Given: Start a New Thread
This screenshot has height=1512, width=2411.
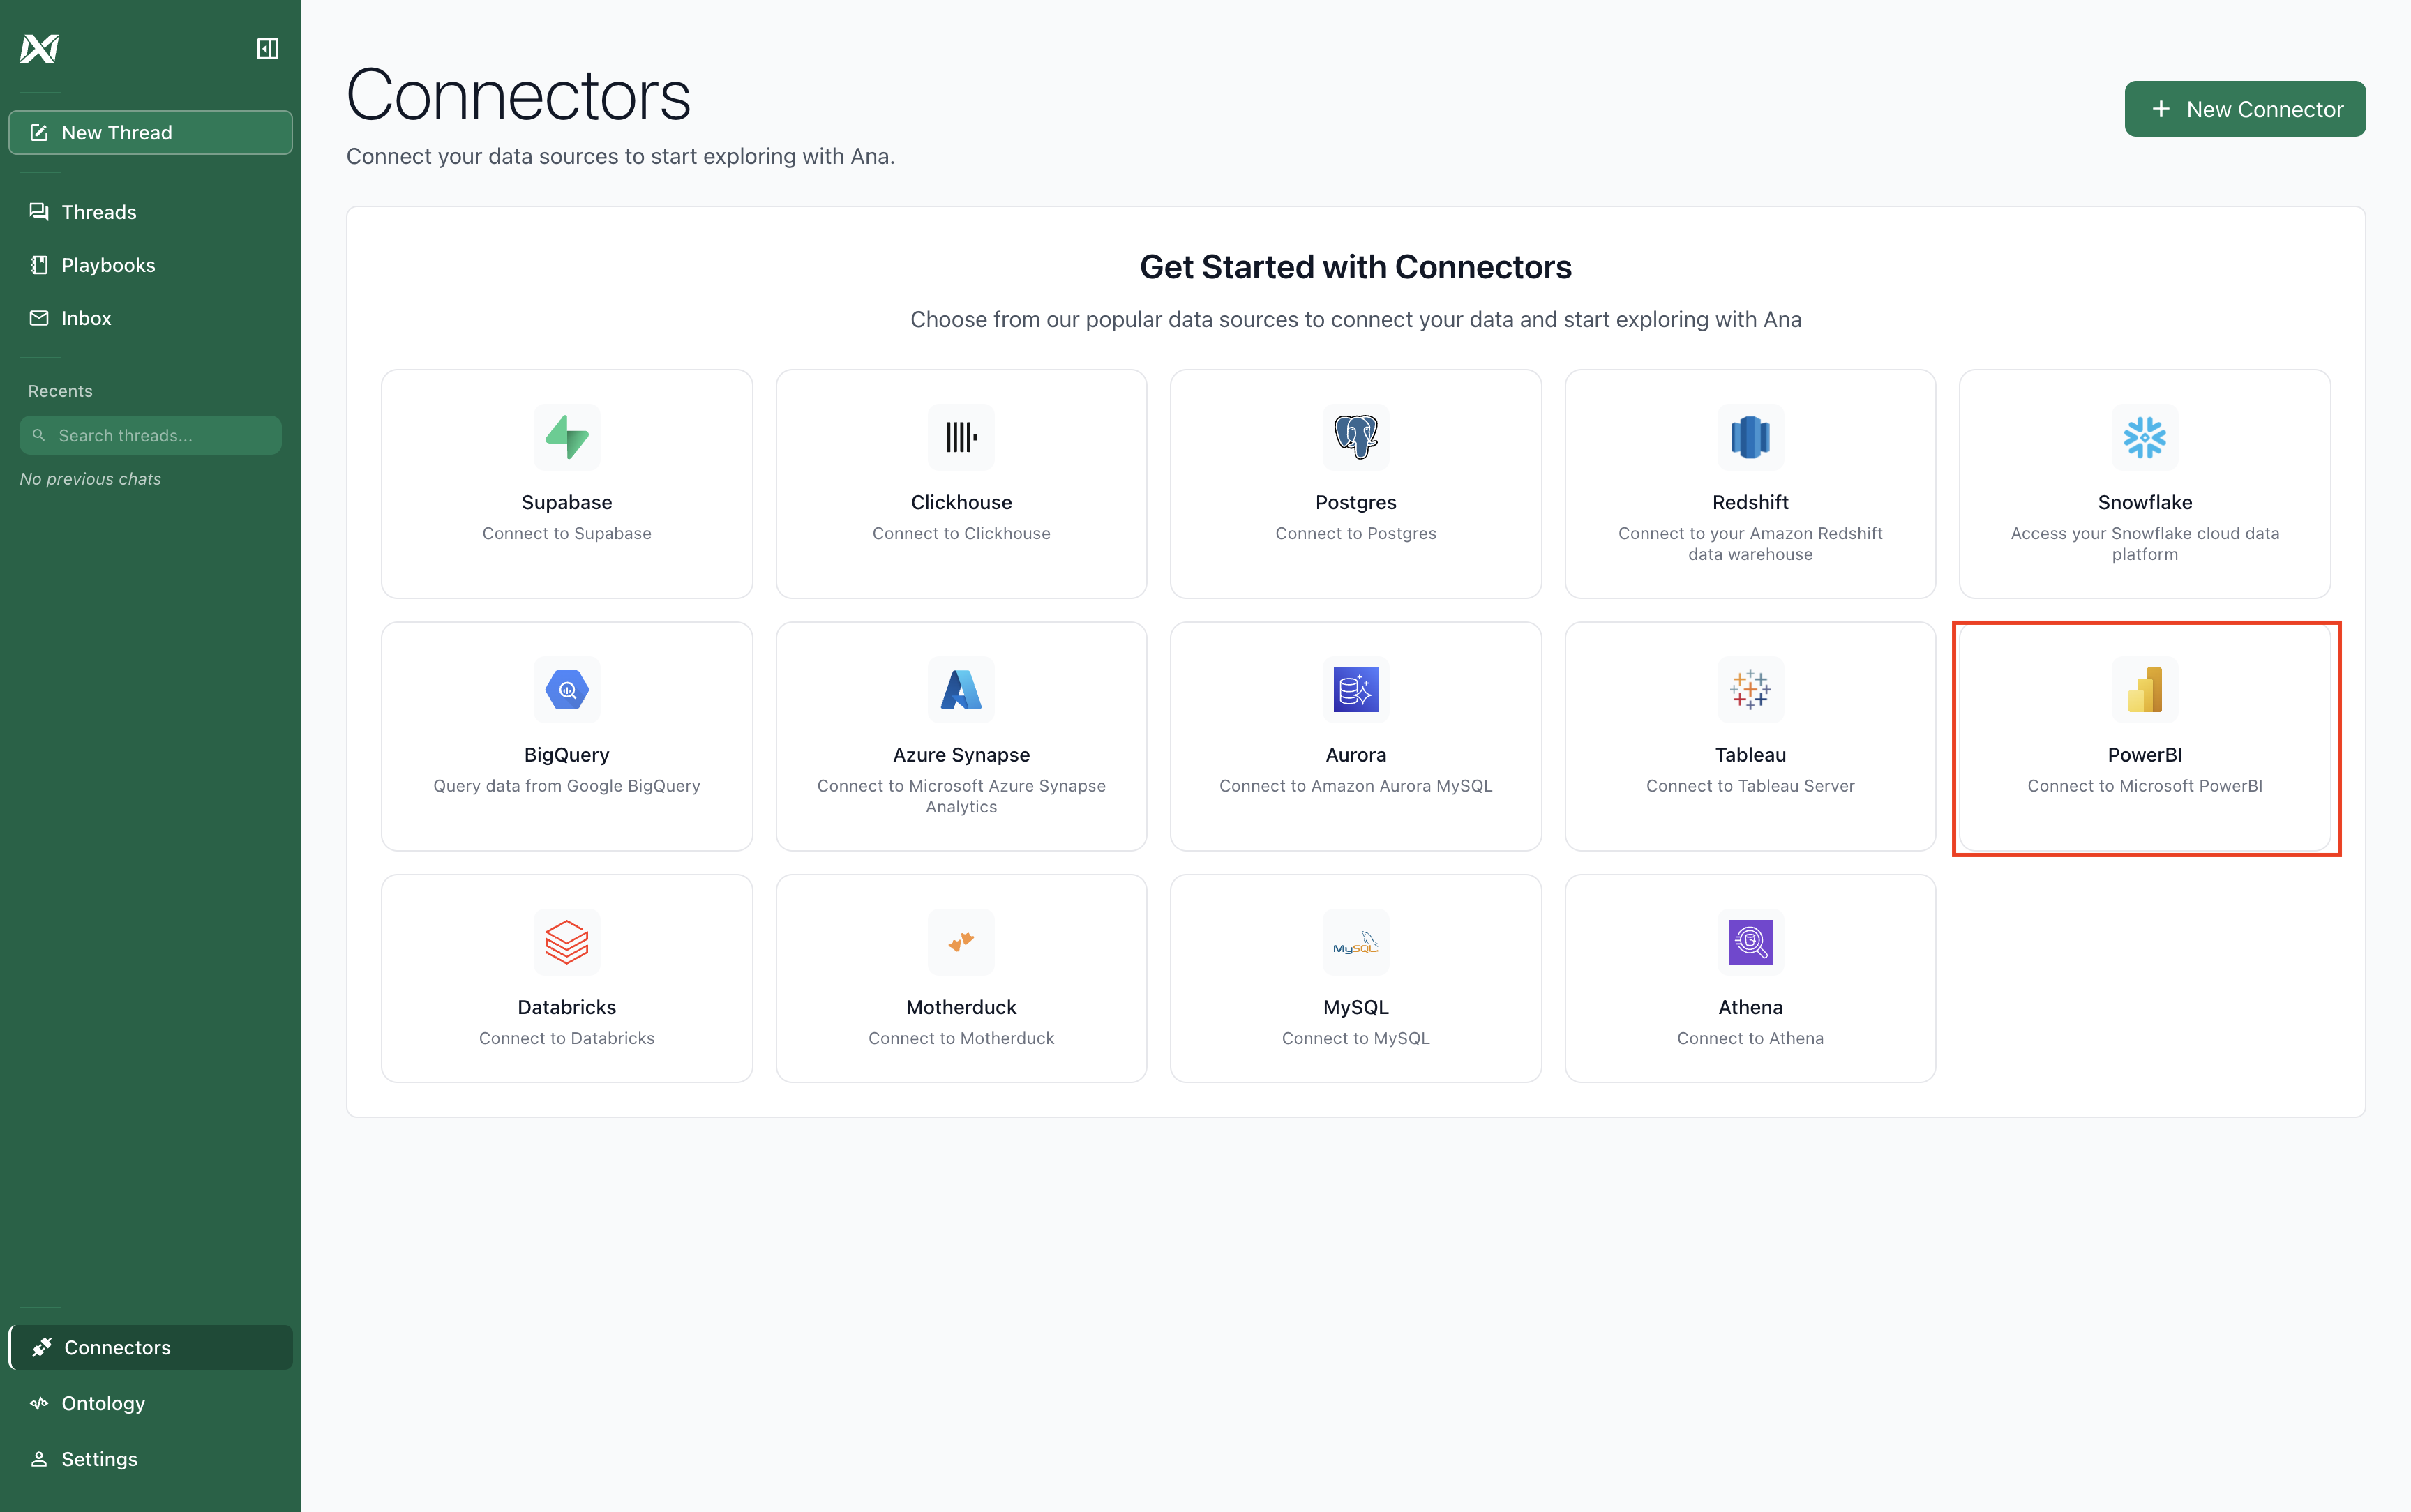Looking at the screenshot, I should (150, 133).
